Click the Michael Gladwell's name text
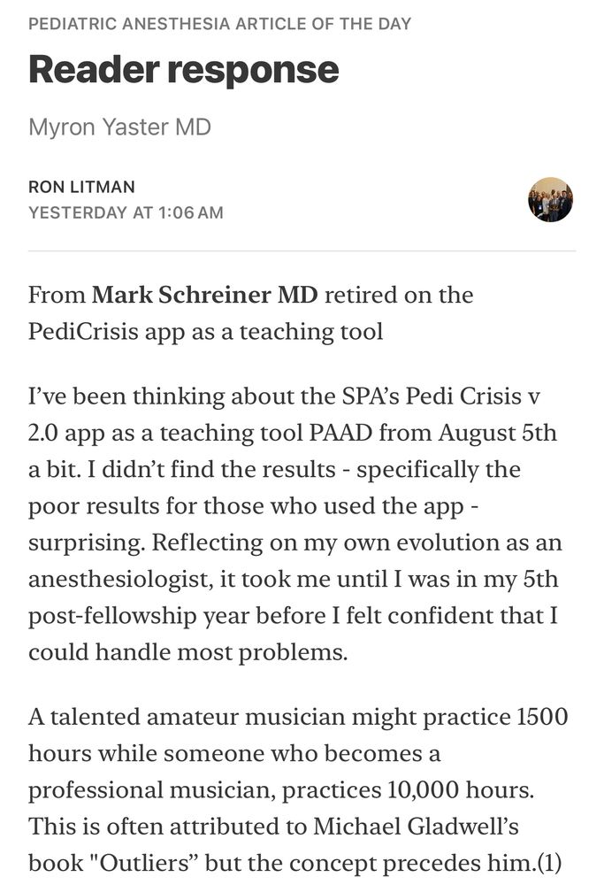Image resolution: width=604 pixels, height=885 pixels. tap(416, 827)
